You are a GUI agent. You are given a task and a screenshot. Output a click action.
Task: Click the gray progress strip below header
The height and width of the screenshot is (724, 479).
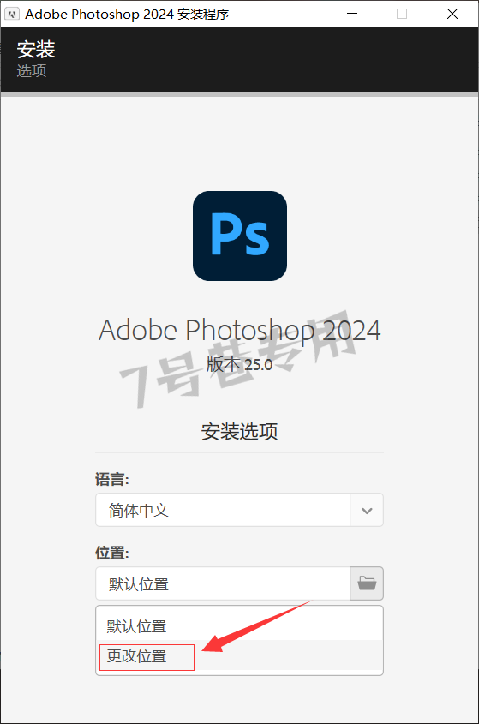tap(239, 94)
